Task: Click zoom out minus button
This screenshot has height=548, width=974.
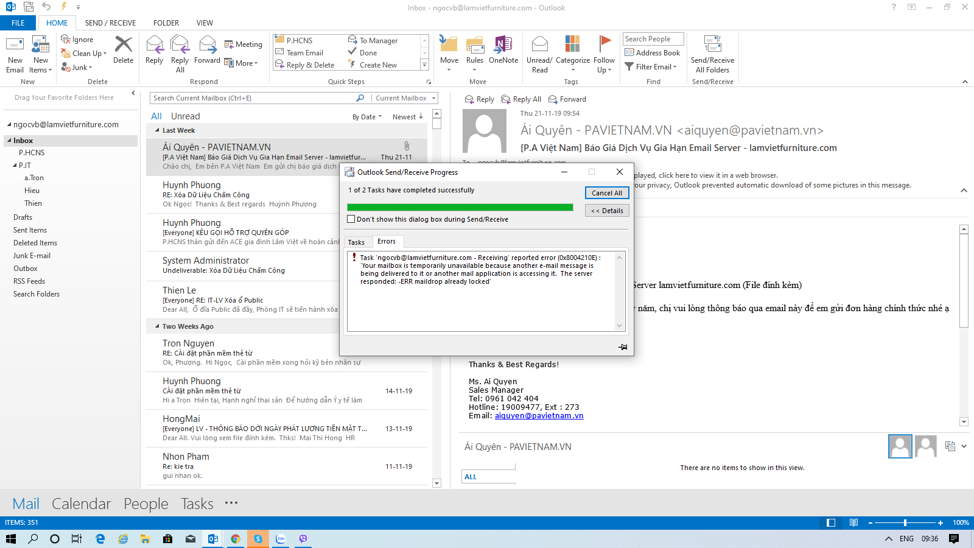Action: (871, 522)
